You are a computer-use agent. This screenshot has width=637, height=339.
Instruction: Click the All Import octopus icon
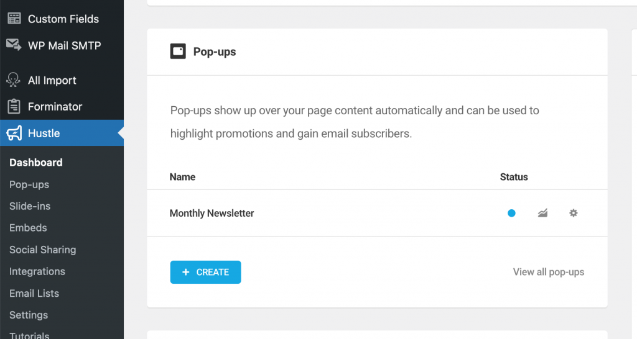point(13,80)
